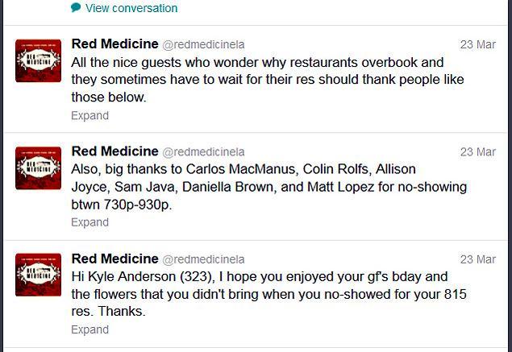The height and width of the screenshot is (352, 512).
Task: Click the speech bubble icon beside View conversation
Action: (x=76, y=8)
